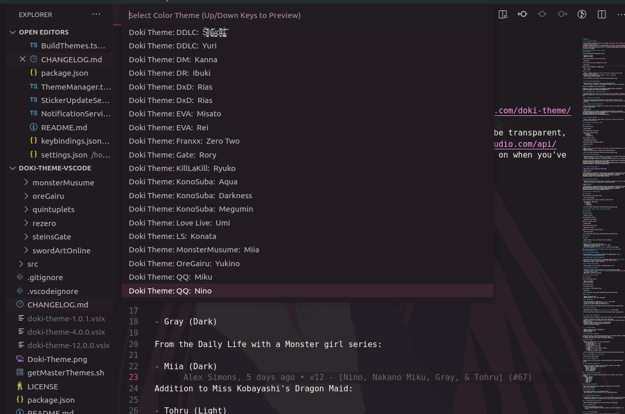Click braces icon of package.json in project tree

(x=20, y=400)
